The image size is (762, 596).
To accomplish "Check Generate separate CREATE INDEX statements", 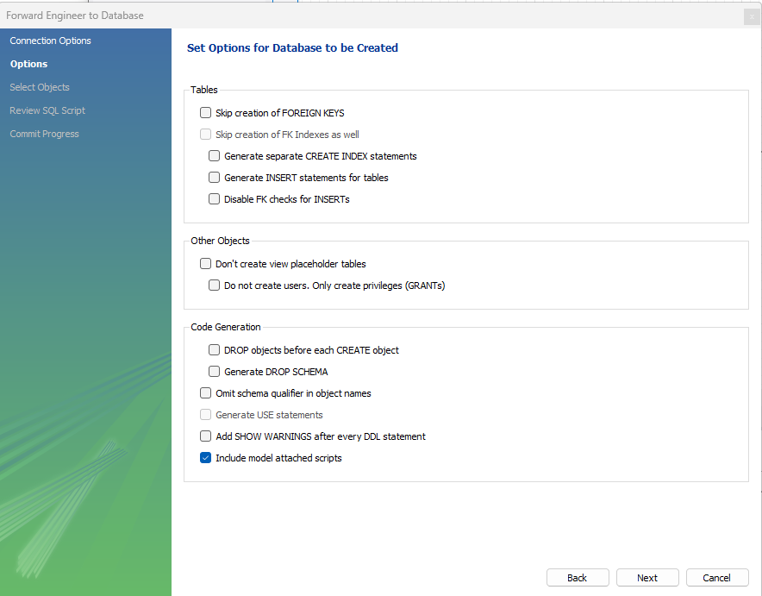I will tap(215, 155).
